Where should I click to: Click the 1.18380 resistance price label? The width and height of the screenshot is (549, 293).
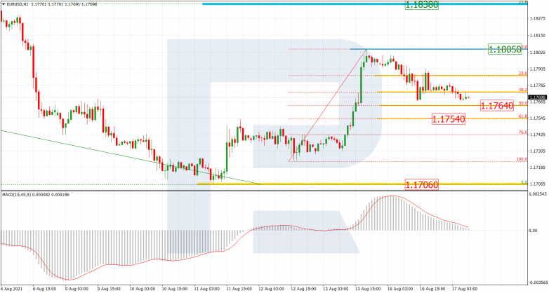tap(421, 5)
